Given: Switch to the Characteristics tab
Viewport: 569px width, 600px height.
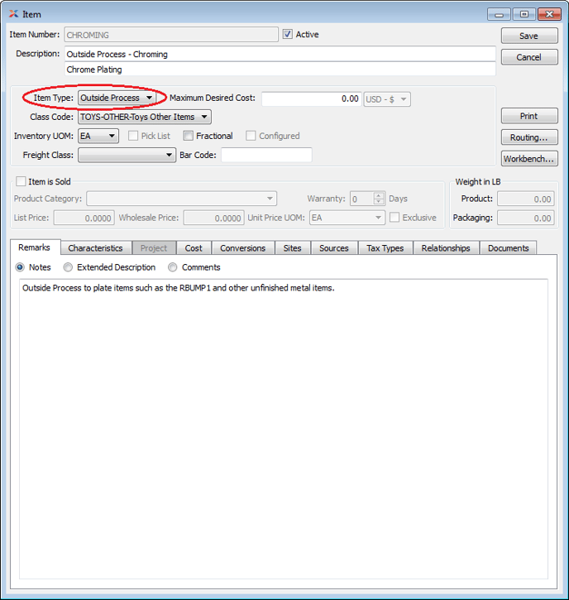Looking at the screenshot, I should pyautogui.click(x=95, y=248).
